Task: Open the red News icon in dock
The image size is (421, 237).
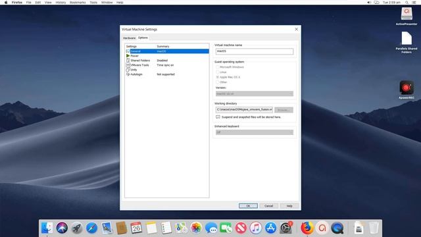Action: 241,228
